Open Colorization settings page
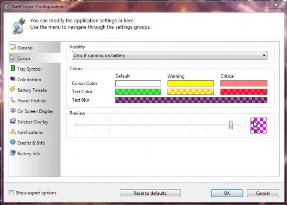The width and height of the screenshot is (287, 205). pos(35,79)
